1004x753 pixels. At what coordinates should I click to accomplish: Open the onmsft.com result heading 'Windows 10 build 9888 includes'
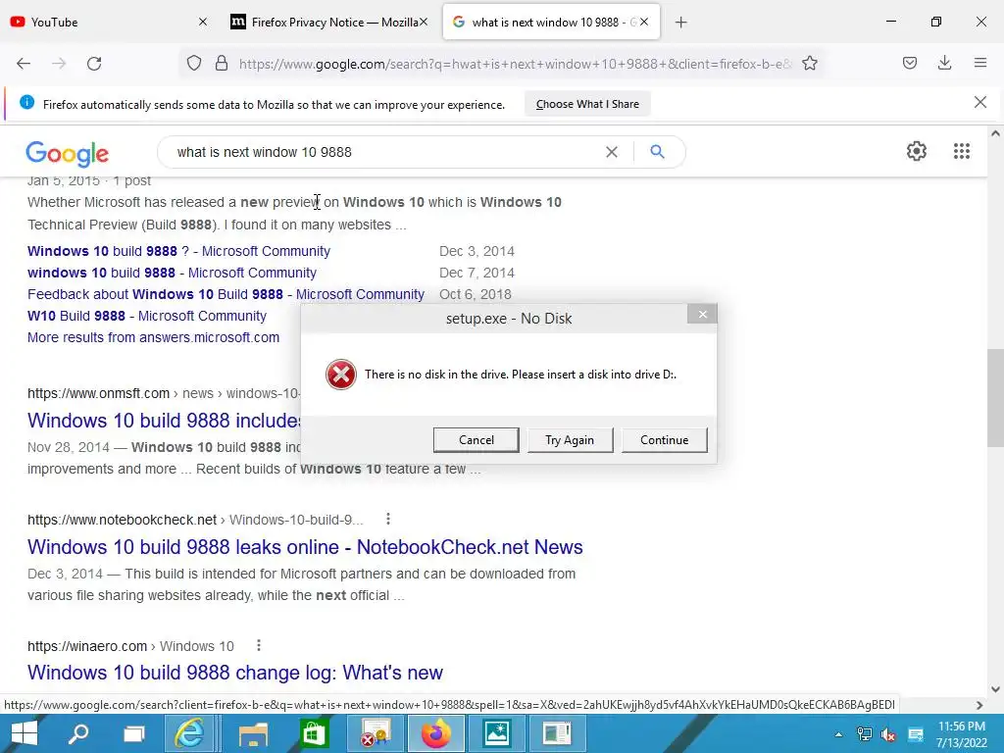(164, 421)
